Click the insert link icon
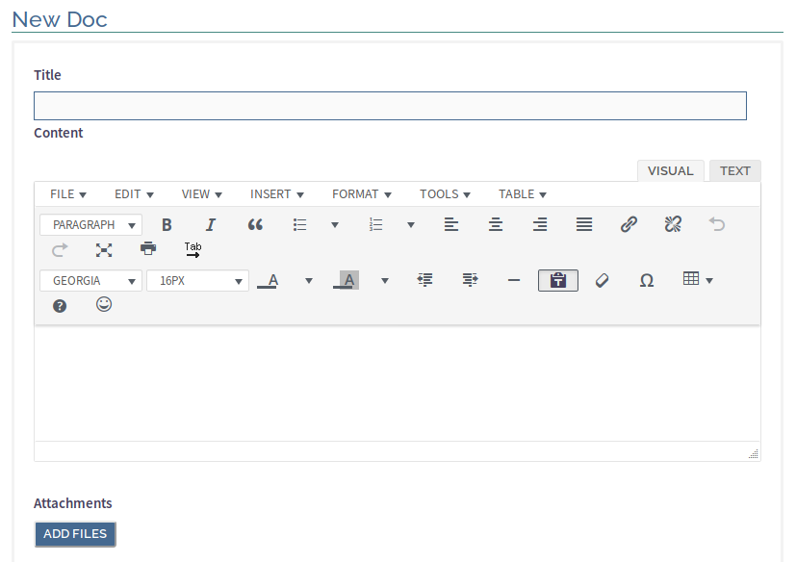The image size is (796, 562). pos(629,224)
